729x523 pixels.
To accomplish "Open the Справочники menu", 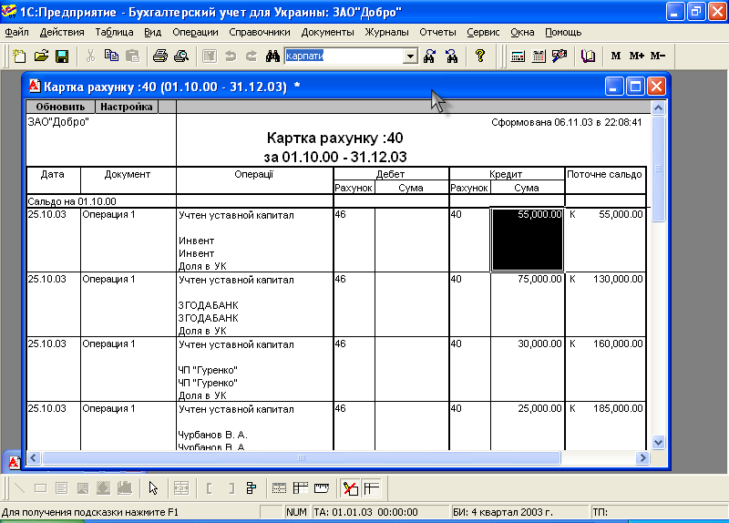I will pos(260,32).
